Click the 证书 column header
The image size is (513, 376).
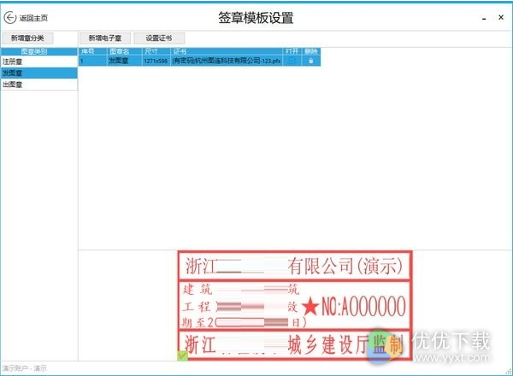227,51
